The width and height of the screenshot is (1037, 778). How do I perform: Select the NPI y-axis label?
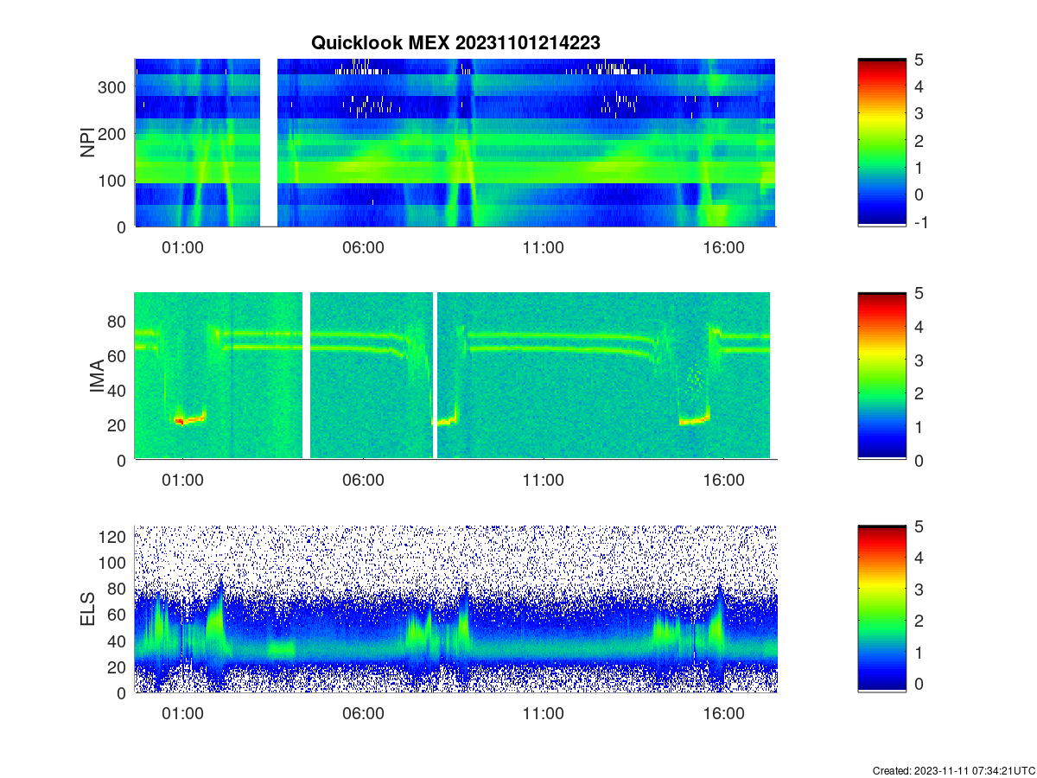(x=88, y=143)
